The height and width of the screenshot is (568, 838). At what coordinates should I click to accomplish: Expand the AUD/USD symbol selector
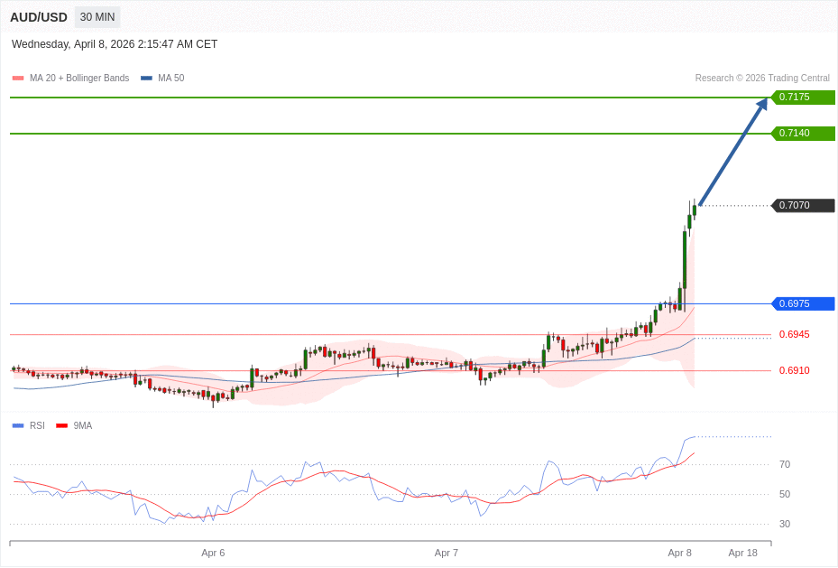tap(38, 16)
